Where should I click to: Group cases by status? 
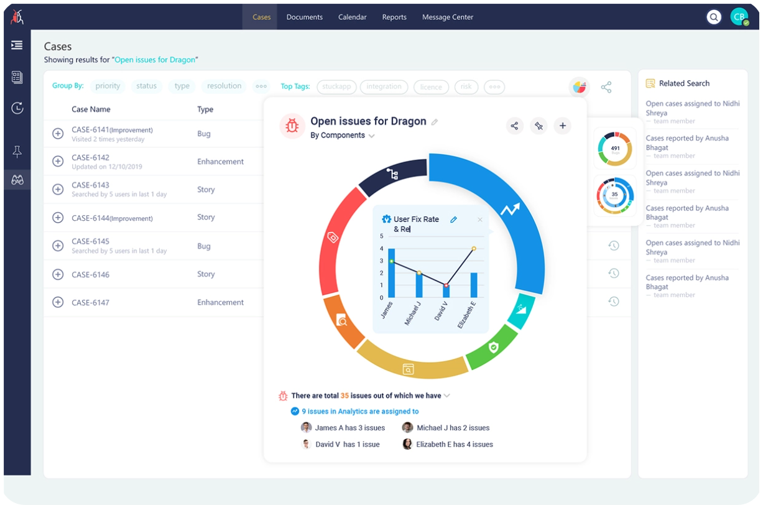pyautogui.click(x=147, y=86)
